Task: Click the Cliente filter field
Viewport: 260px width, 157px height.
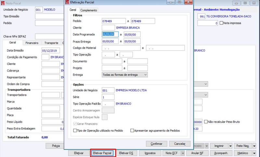Action: tap(108, 28)
